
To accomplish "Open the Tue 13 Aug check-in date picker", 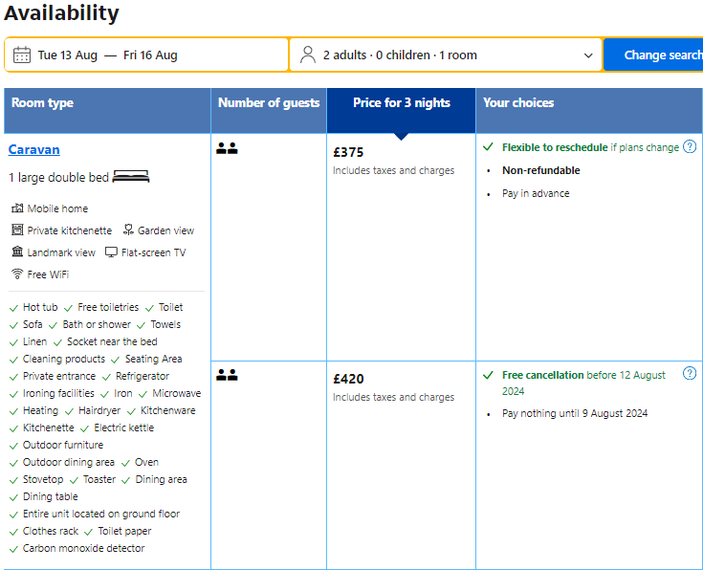I will coord(68,55).
